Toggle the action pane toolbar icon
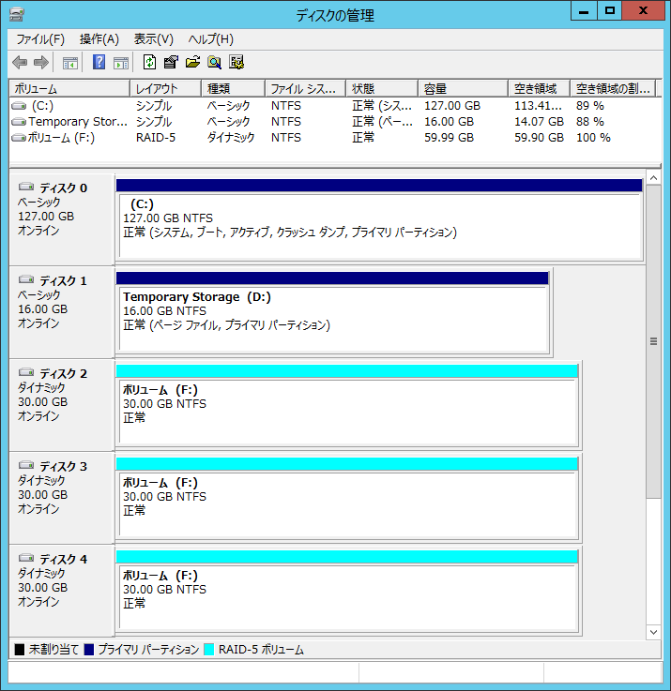 pos(121,63)
